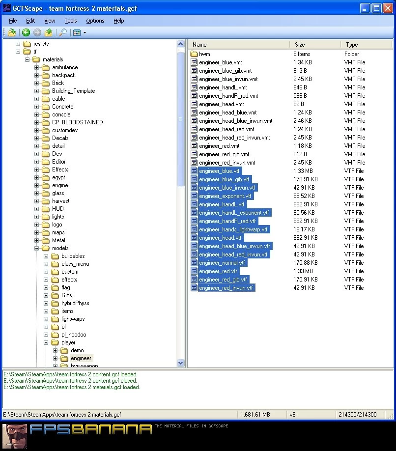Image resolution: width=396 pixels, height=451 pixels.
Task: Click file icon of engineer_red_gib.vmt
Action: (x=194, y=154)
